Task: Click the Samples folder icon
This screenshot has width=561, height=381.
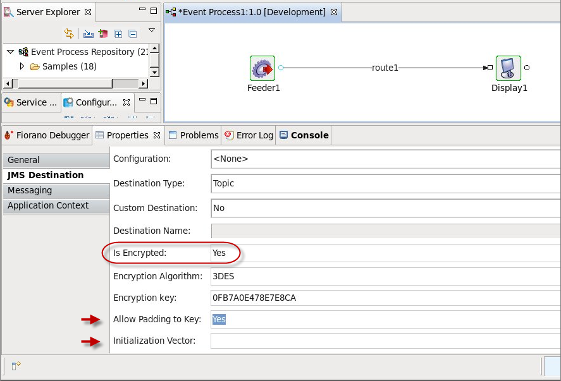Action: 35,66
